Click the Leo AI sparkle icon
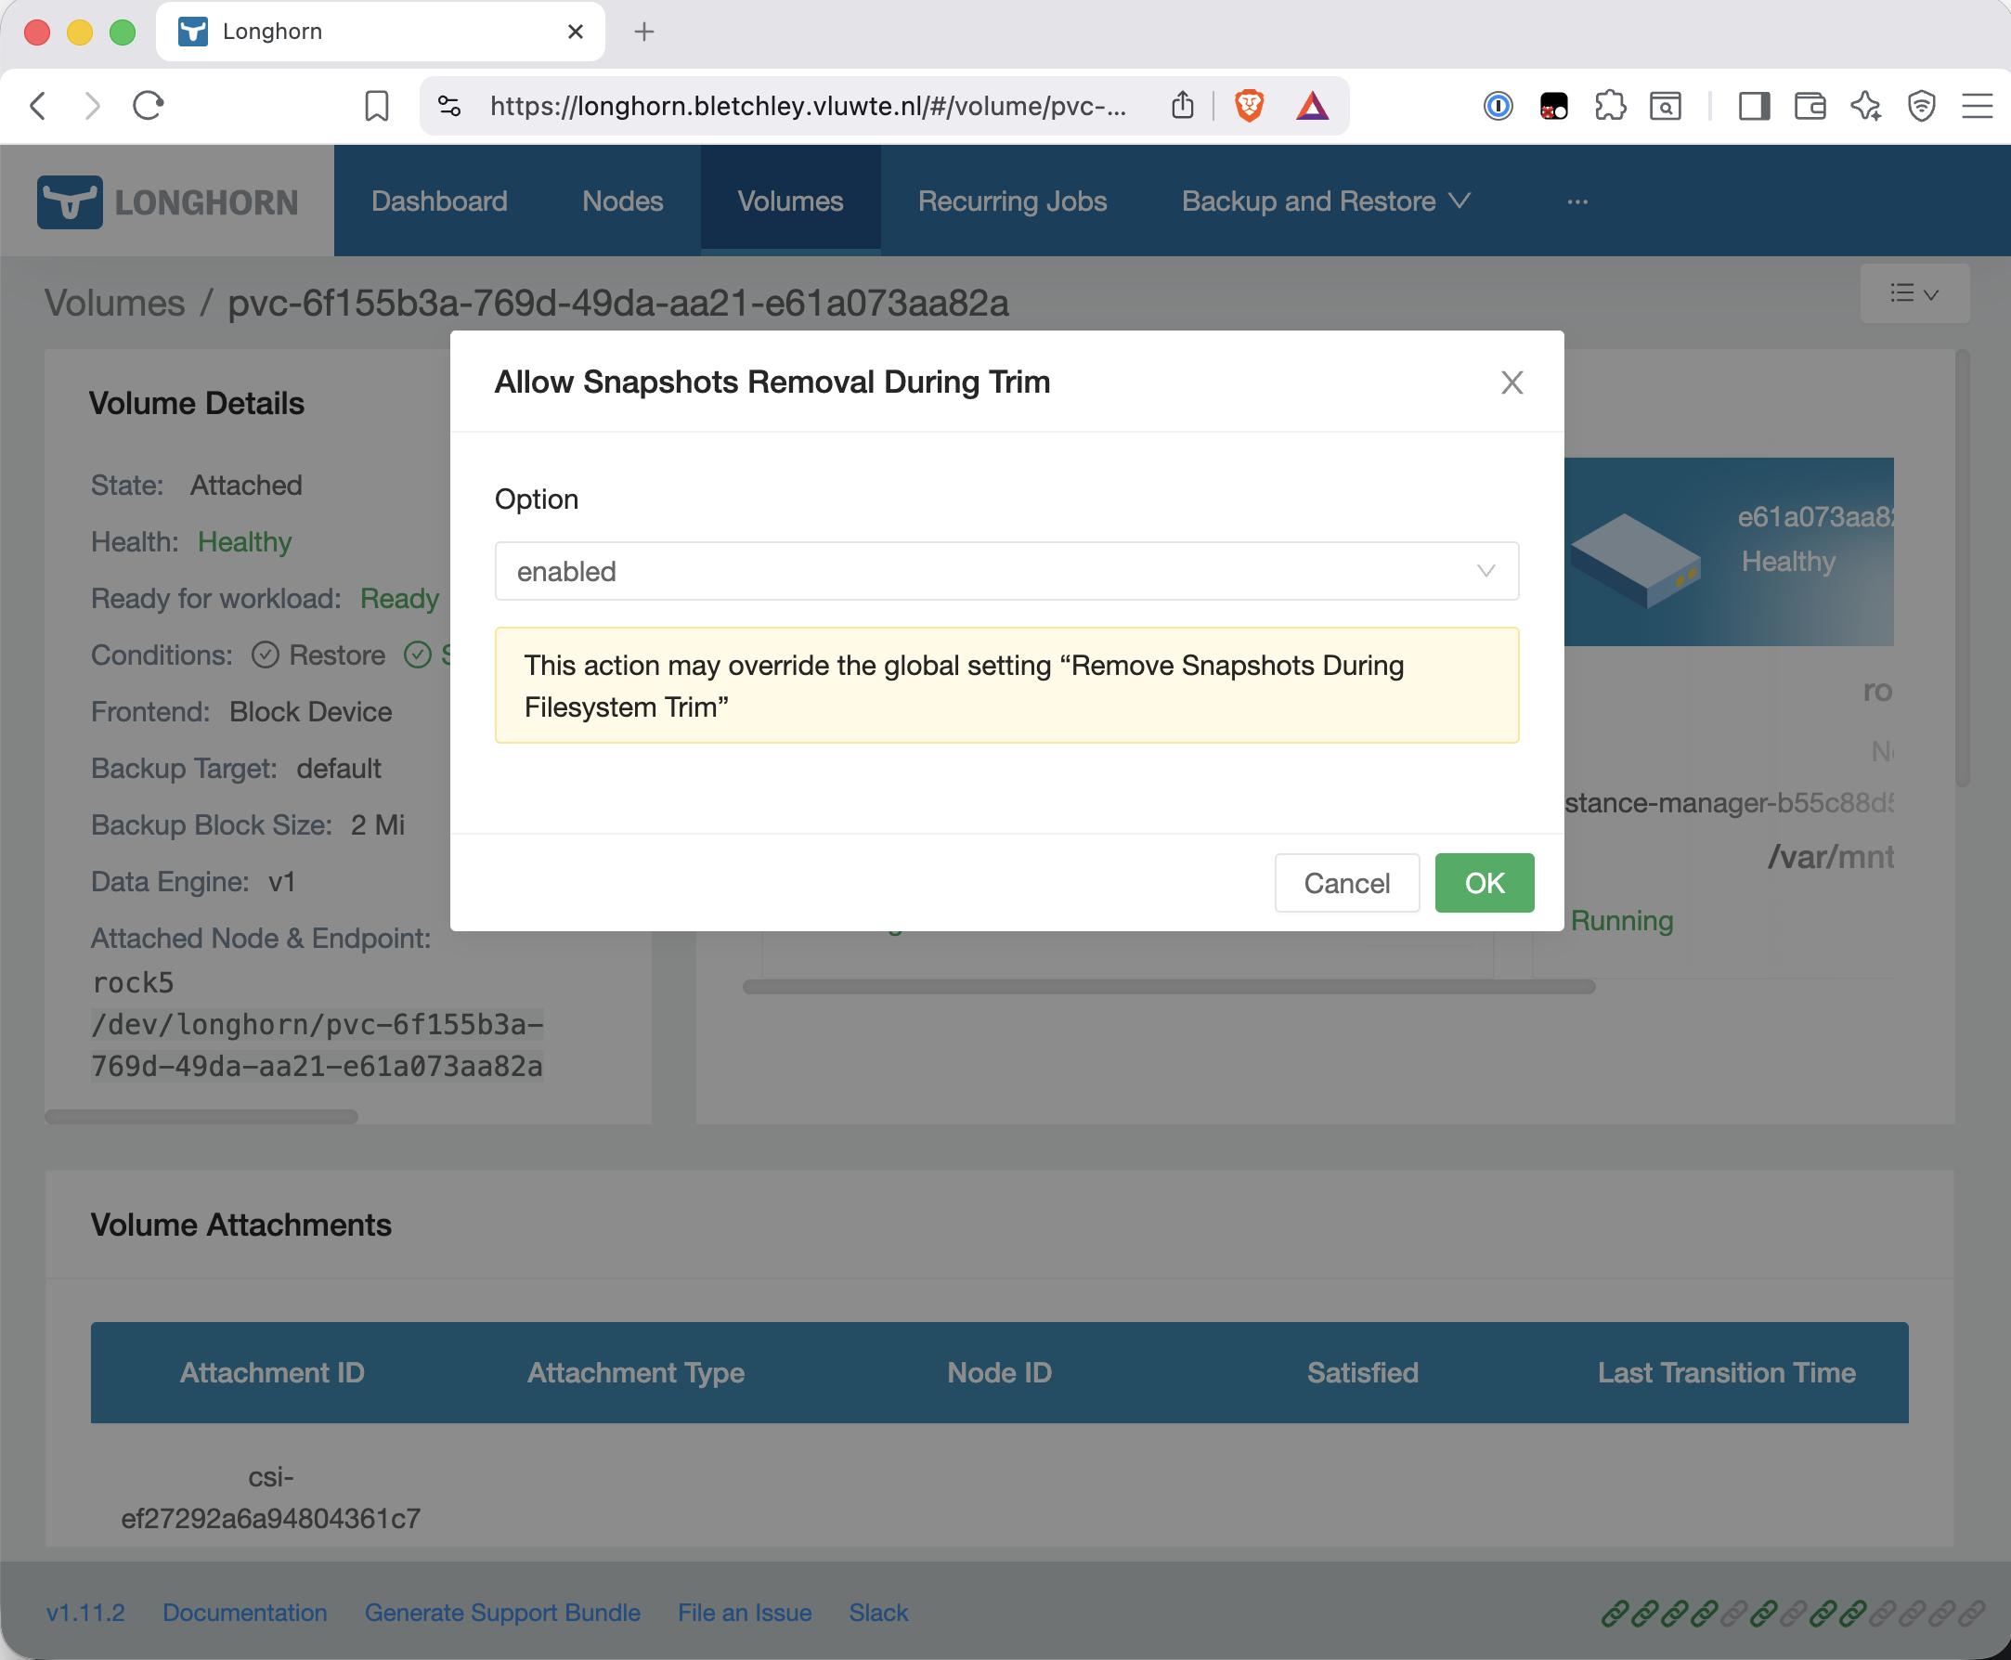 pyautogui.click(x=1865, y=105)
